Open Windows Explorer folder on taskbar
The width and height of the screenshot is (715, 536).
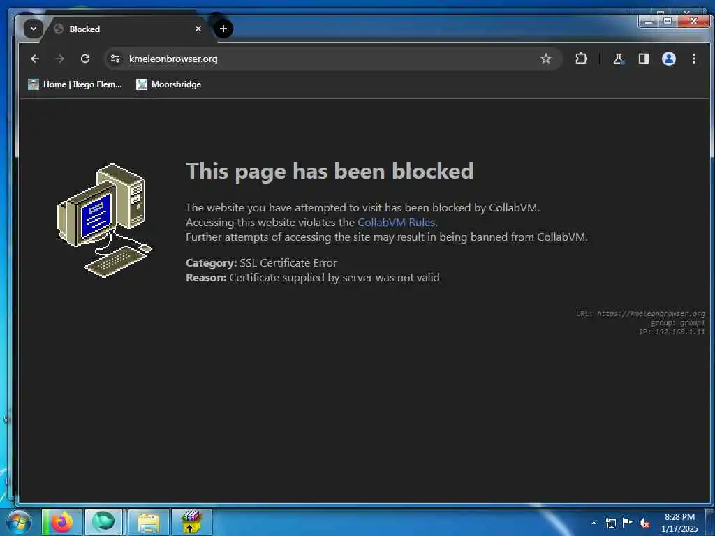coord(149,522)
